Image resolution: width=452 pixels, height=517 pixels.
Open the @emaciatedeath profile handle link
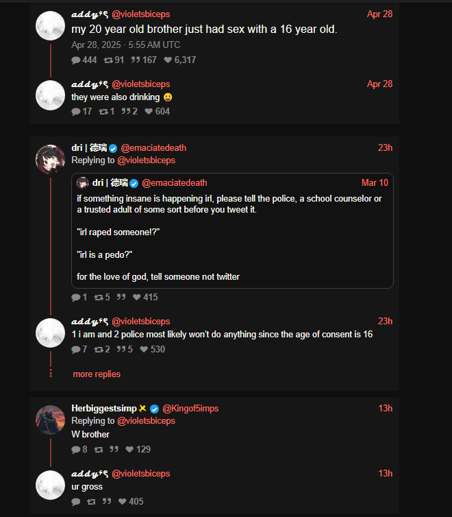tap(153, 148)
